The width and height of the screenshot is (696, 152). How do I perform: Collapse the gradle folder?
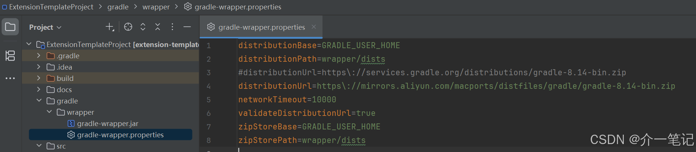[x=39, y=100]
